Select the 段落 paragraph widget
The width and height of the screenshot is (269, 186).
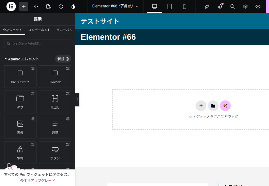[x=55, y=127]
